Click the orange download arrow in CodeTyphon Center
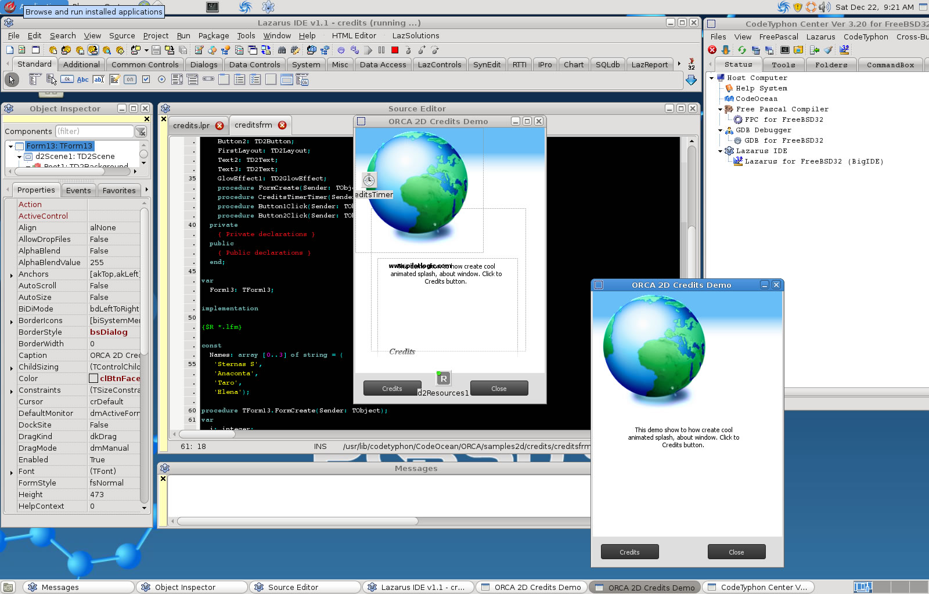The image size is (929, 594). point(726,50)
